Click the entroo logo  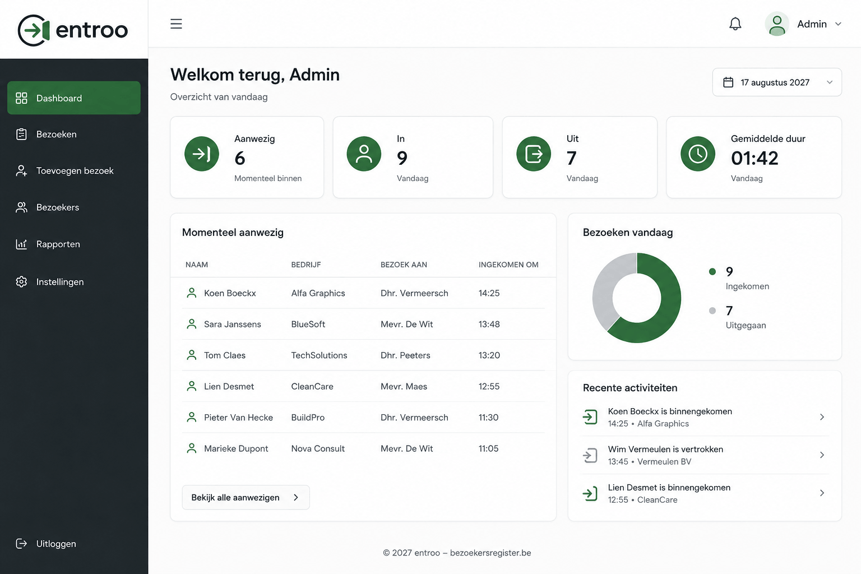click(x=73, y=30)
